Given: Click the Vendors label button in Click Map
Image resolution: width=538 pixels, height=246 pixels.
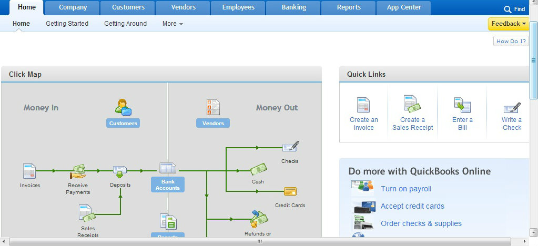Looking at the screenshot, I should coord(213,123).
